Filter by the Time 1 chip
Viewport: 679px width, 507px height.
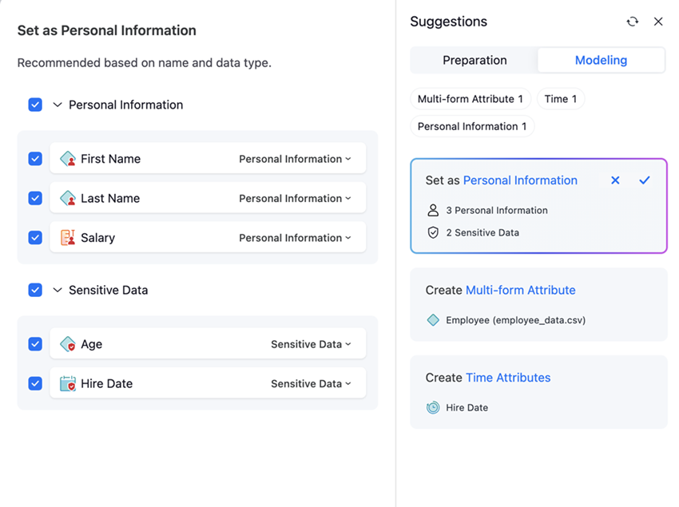tap(561, 99)
